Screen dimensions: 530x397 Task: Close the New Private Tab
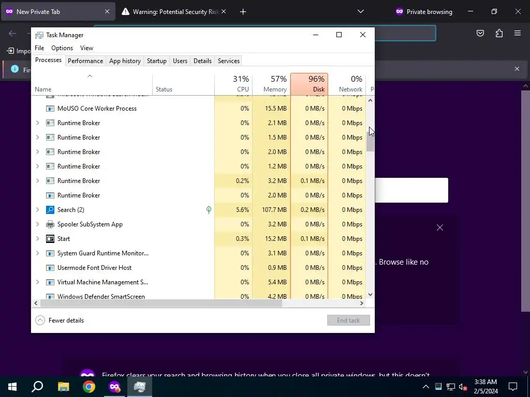pos(107,11)
